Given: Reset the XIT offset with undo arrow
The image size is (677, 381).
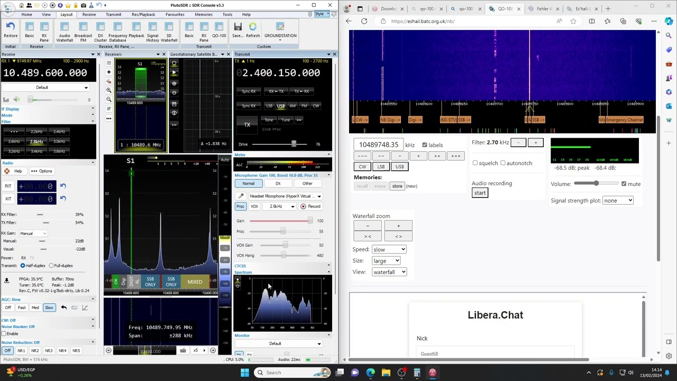Looking at the screenshot, I should (63, 198).
